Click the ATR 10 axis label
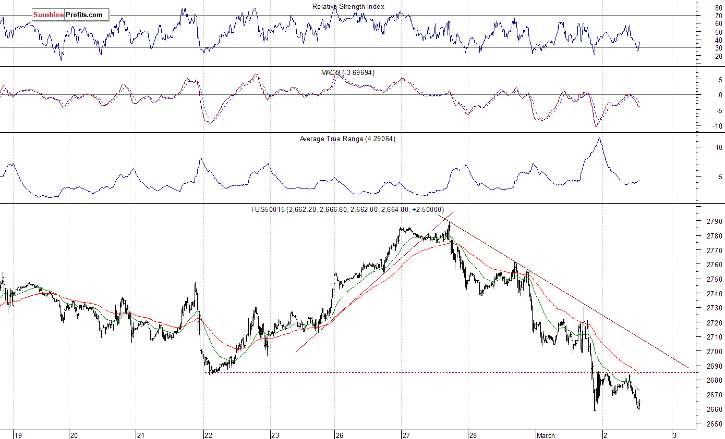725x439 pixels. 718,148
